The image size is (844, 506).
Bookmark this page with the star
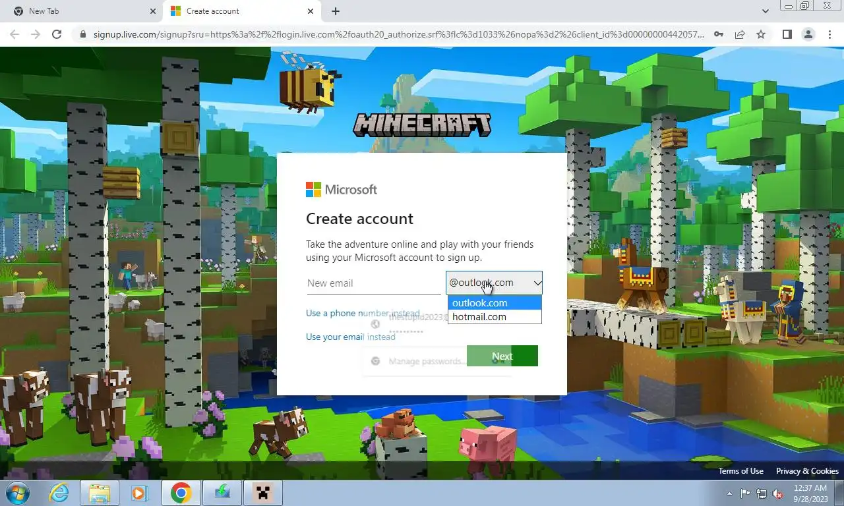pos(761,34)
